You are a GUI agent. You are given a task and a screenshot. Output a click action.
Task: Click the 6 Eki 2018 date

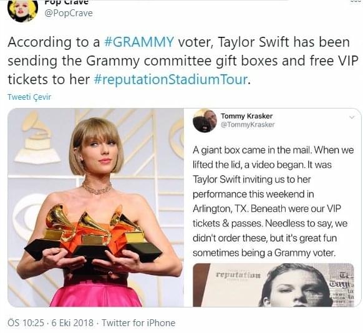[72, 323]
